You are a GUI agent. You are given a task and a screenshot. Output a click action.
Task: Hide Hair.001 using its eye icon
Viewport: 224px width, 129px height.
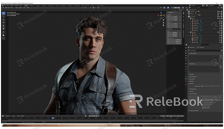tap(220, 25)
